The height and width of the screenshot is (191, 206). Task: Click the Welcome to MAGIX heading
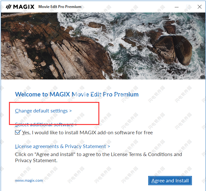tap(77, 95)
